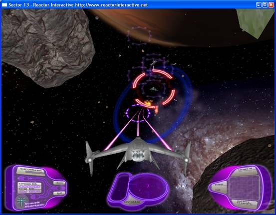Close the Sector 13 window
Screen dimensions: 276x215
click(x=271, y=5)
